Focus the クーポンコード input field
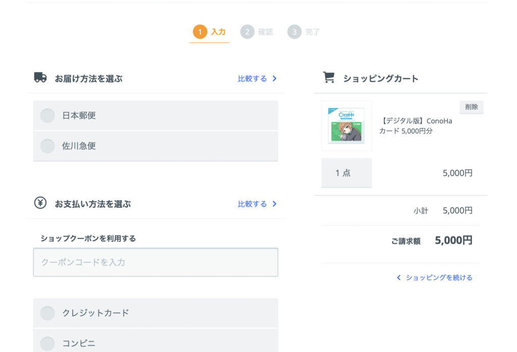The height and width of the screenshot is (352, 517). pos(156,262)
